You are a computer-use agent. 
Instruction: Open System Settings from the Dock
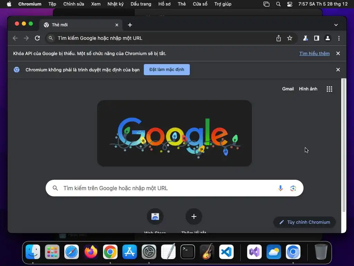(x=149, y=252)
